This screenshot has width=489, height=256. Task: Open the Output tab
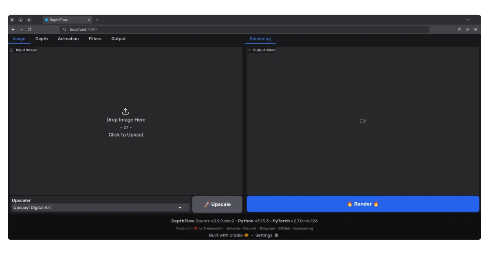click(119, 39)
